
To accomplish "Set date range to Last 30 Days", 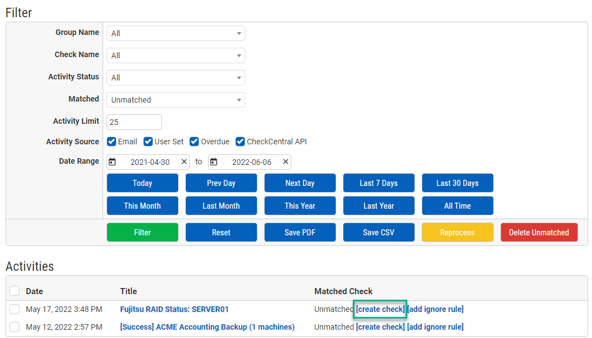I will pos(457,183).
